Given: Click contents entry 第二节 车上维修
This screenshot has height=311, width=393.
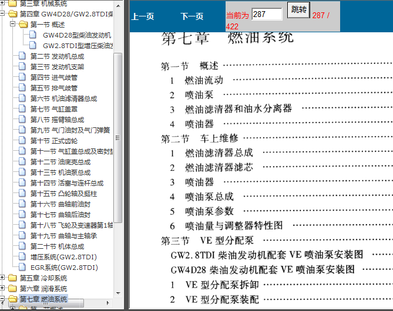Looking at the screenshot, I should click(200, 138).
